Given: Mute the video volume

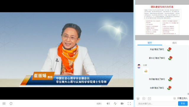Looking at the screenshot, I should tap(108, 103).
